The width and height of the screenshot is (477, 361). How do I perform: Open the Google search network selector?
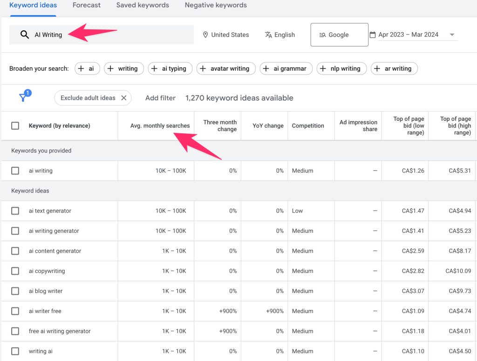click(339, 35)
